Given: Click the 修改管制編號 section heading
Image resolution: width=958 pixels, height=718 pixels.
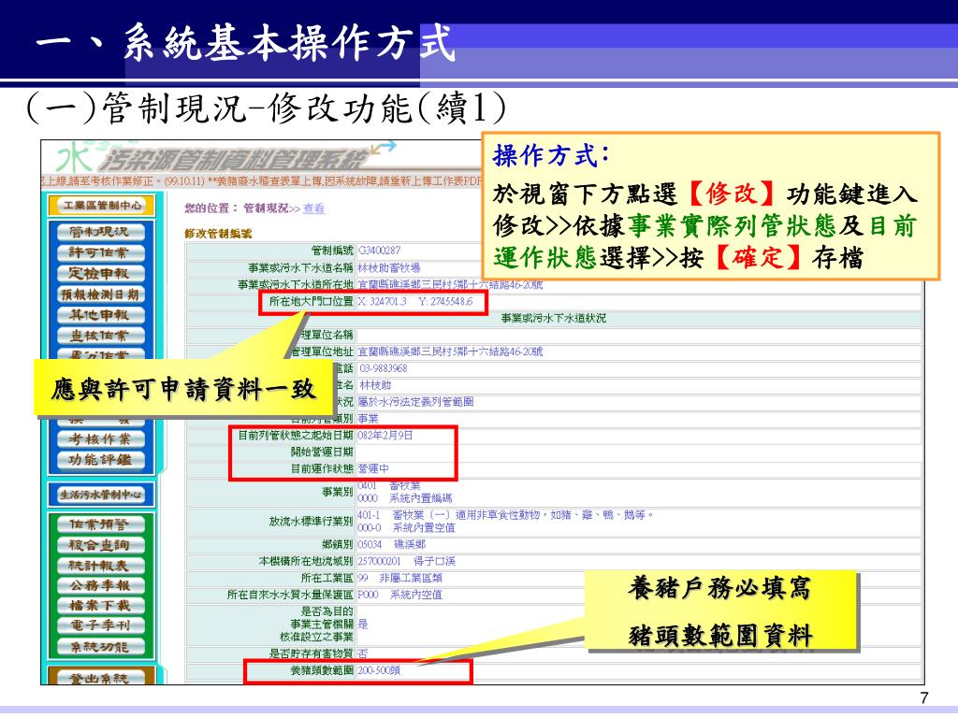Looking at the screenshot, I should pyautogui.click(x=218, y=233).
